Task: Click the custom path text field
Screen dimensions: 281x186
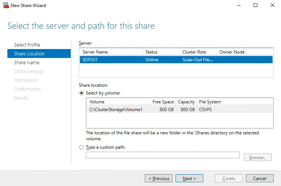Action: [163, 155]
